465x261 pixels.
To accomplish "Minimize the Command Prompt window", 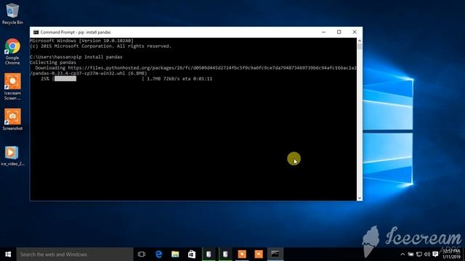I will (323, 32).
